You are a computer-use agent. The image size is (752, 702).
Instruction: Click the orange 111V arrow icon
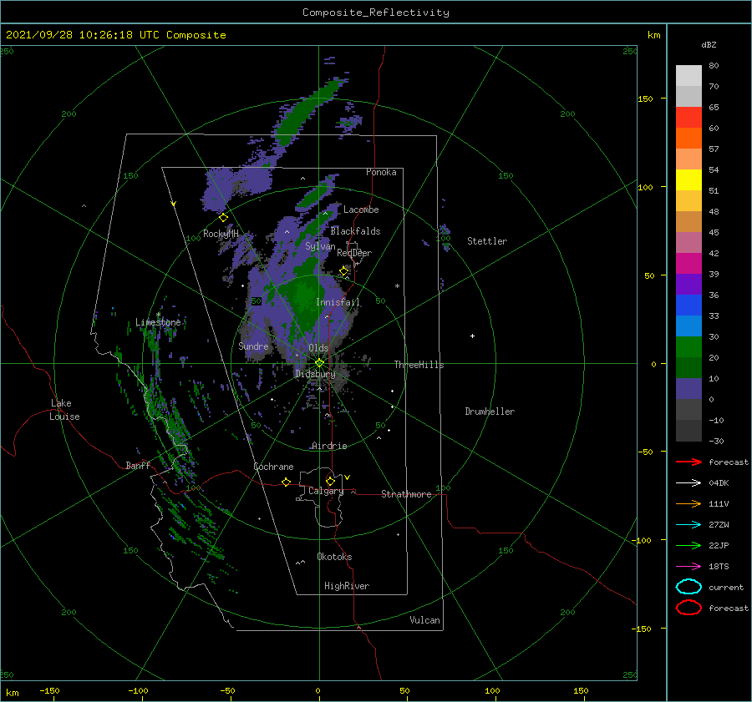click(x=688, y=503)
